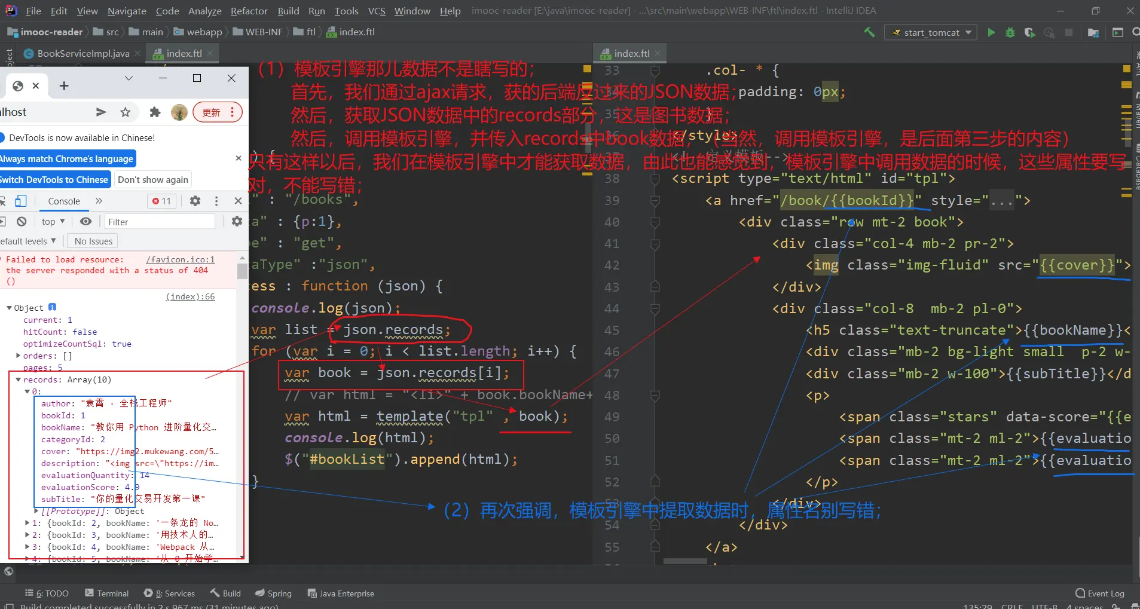
Task: Bookmark page with the star icon
Action: (x=125, y=112)
